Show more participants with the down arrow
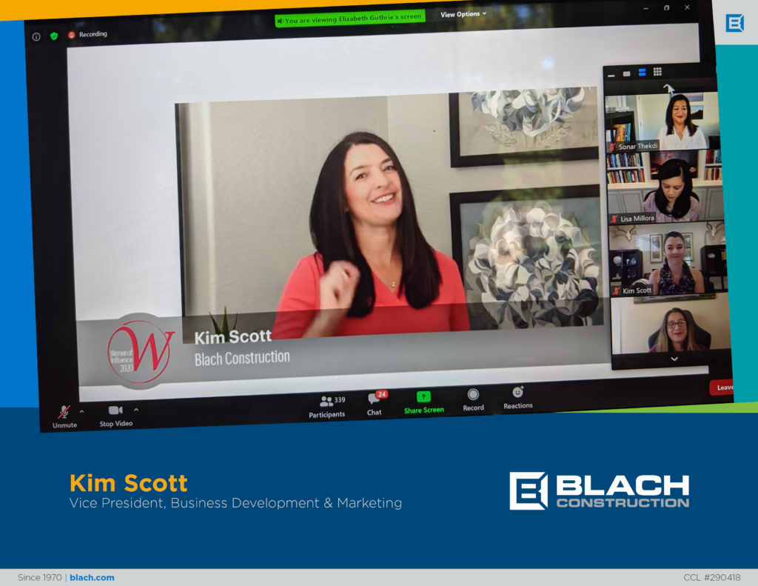 click(x=674, y=359)
